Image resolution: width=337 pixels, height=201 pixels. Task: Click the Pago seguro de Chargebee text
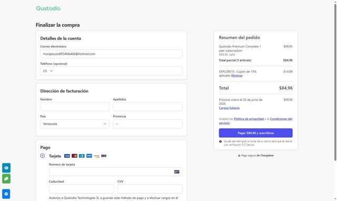point(257,155)
